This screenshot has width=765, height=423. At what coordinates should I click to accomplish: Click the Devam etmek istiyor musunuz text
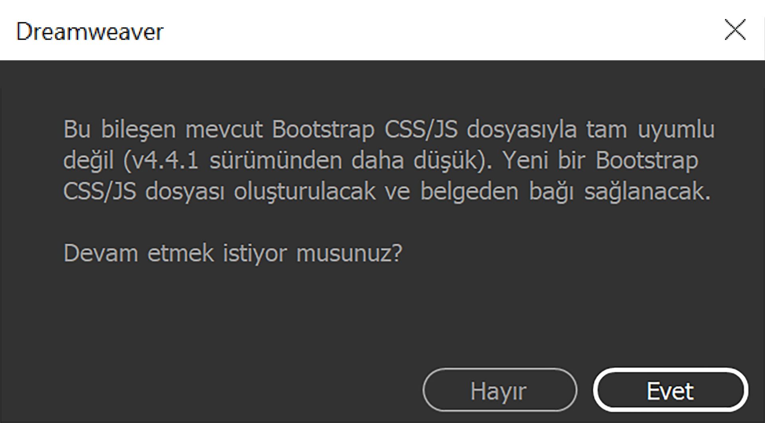(233, 252)
